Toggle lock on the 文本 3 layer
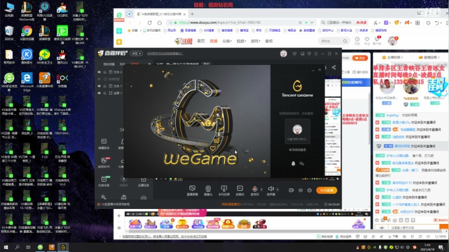Image resolution: width=449 pixels, height=252 pixels. point(105,72)
